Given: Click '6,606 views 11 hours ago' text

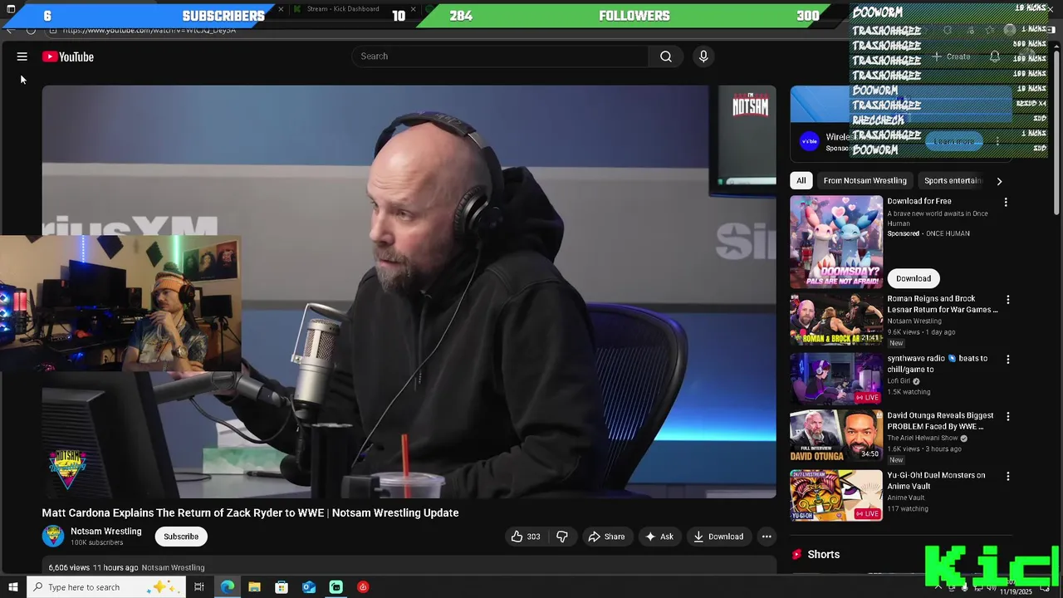Looking at the screenshot, I should coord(93,568).
